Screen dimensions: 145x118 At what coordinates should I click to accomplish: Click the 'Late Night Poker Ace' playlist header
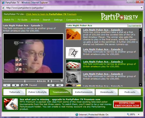coord(79,25)
